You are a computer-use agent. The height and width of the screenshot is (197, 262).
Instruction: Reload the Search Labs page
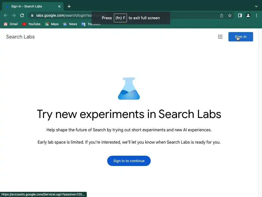(22, 15)
